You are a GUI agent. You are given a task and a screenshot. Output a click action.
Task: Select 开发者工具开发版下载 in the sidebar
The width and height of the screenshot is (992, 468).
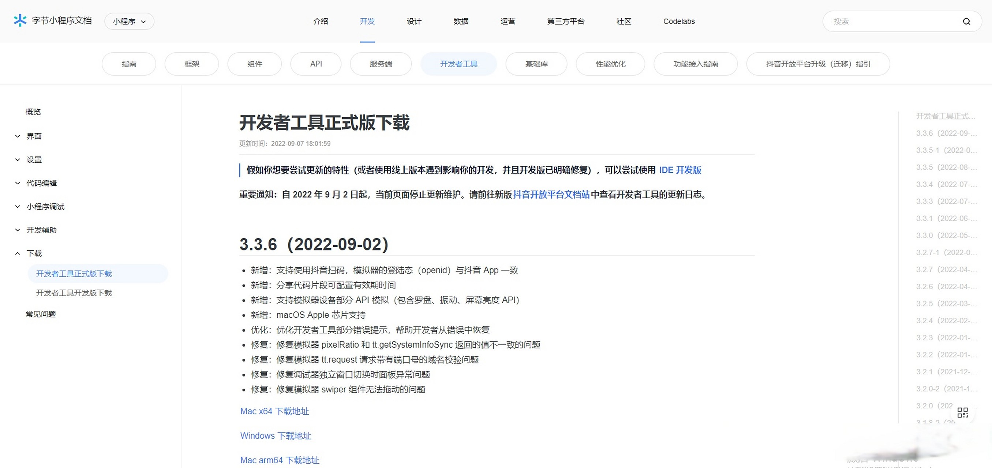click(74, 292)
